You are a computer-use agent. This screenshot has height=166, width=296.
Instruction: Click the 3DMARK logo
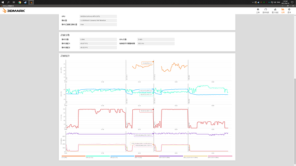pos(14,11)
